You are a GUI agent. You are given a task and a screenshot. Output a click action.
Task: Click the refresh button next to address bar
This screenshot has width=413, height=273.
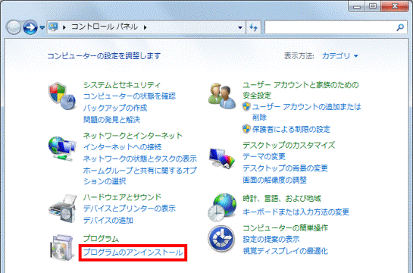pos(253,27)
